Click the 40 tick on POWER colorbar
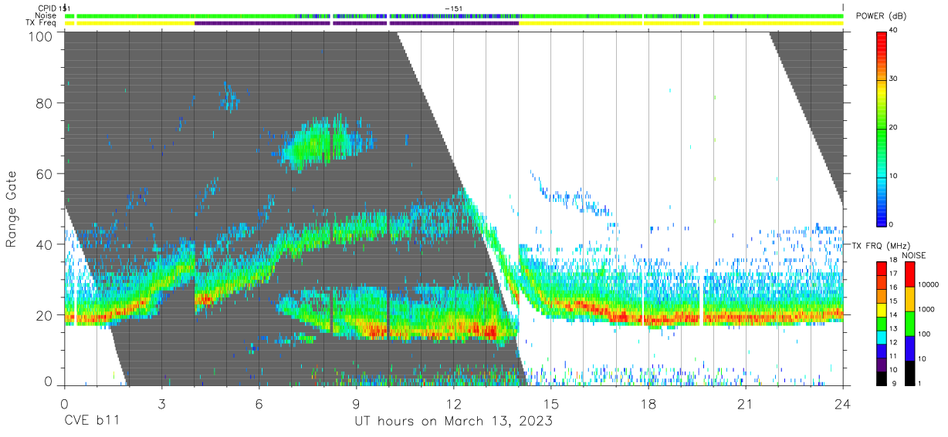The height and width of the screenshot is (437, 948). 894,31
